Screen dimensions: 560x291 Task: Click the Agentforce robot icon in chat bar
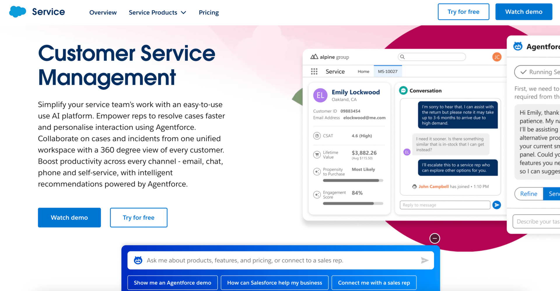(138, 260)
